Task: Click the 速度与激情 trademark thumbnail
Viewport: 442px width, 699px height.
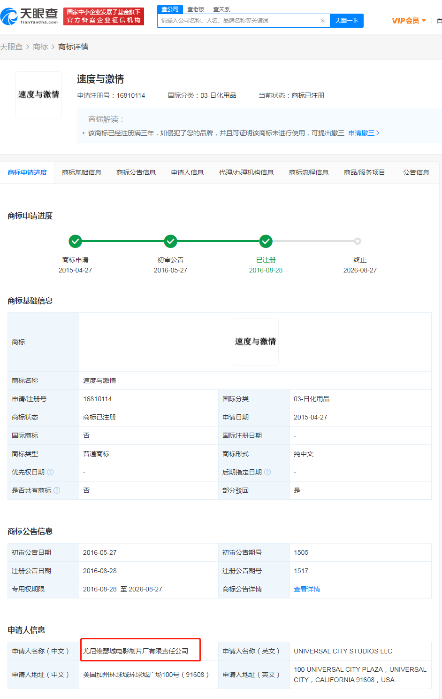Action: tap(38, 94)
